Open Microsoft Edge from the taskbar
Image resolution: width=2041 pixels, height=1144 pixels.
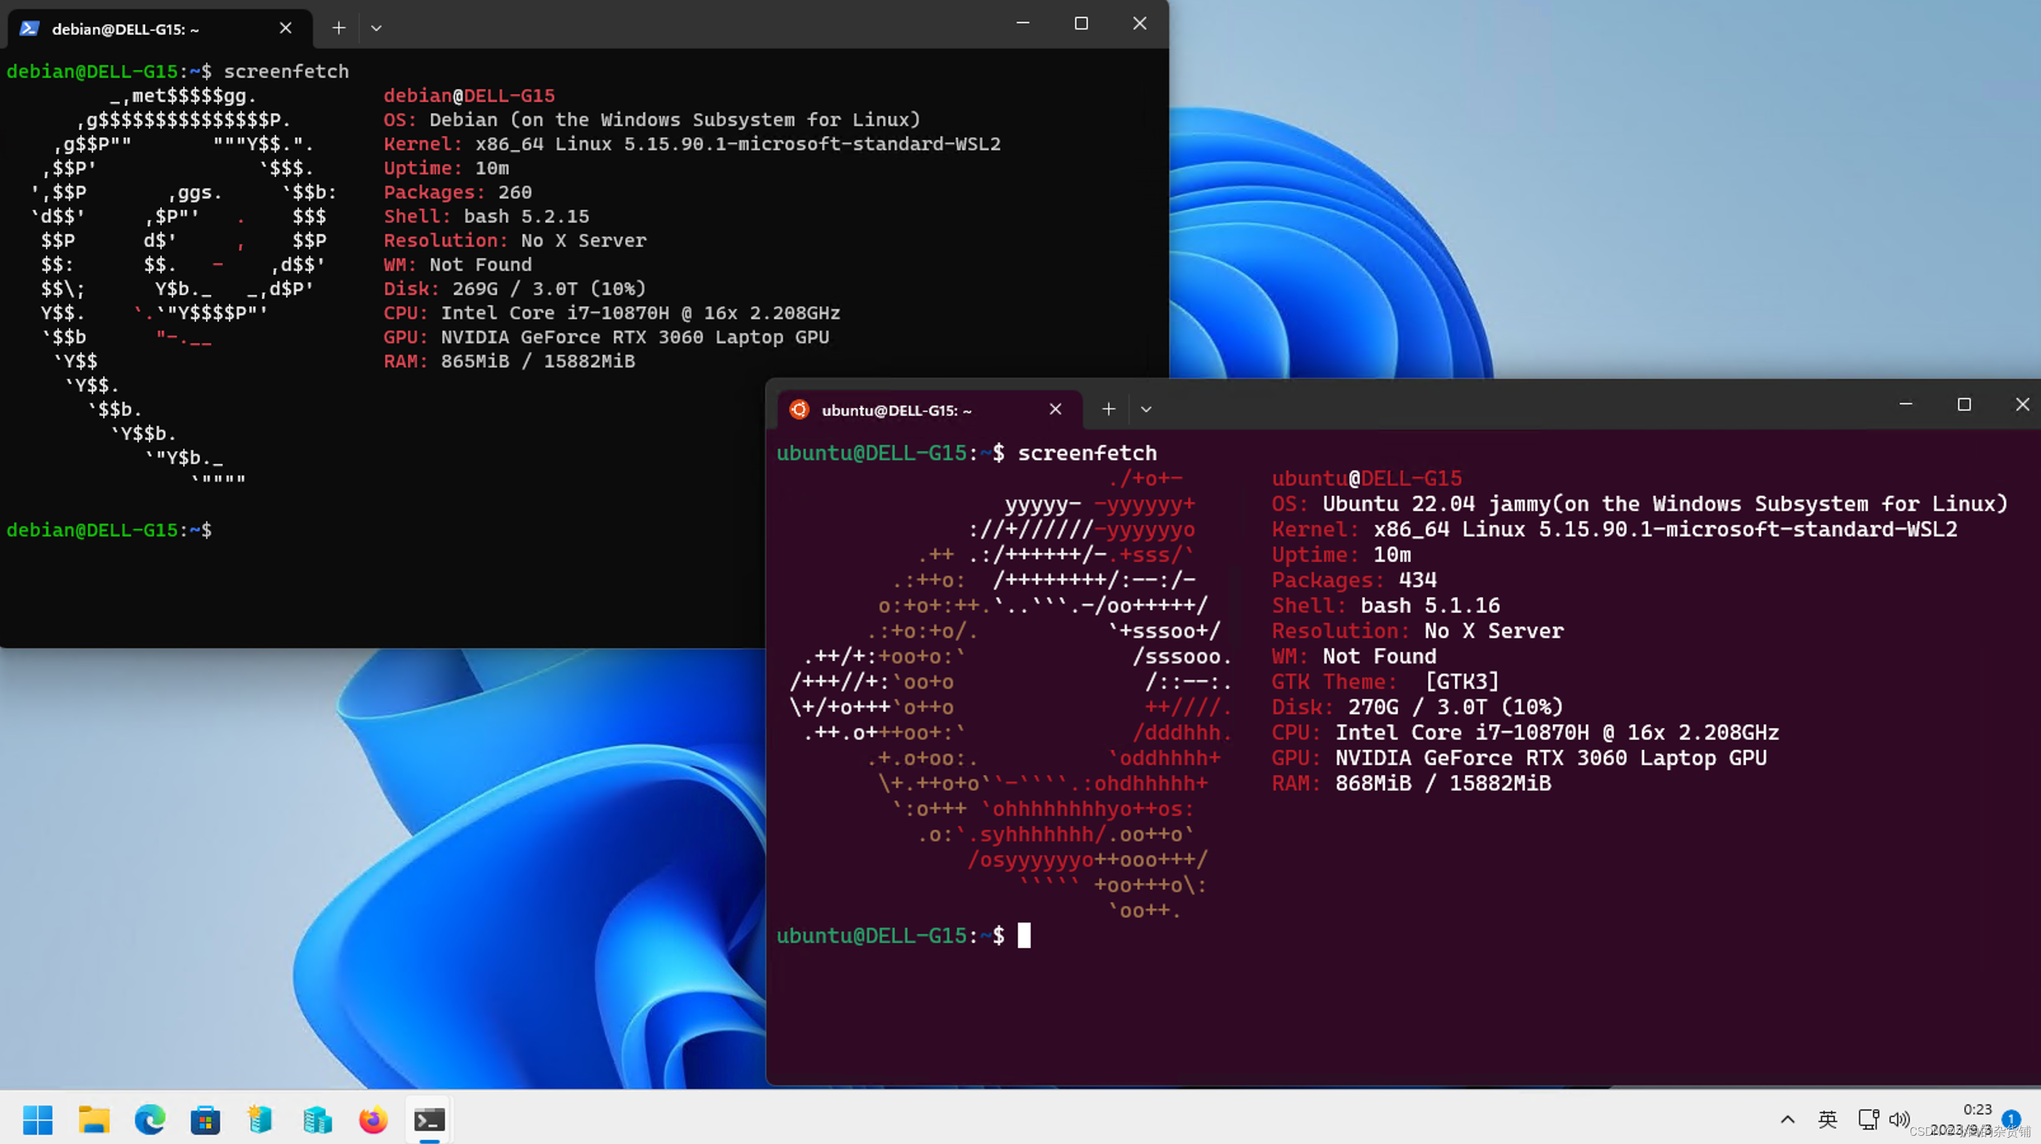pyautogui.click(x=150, y=1119)
